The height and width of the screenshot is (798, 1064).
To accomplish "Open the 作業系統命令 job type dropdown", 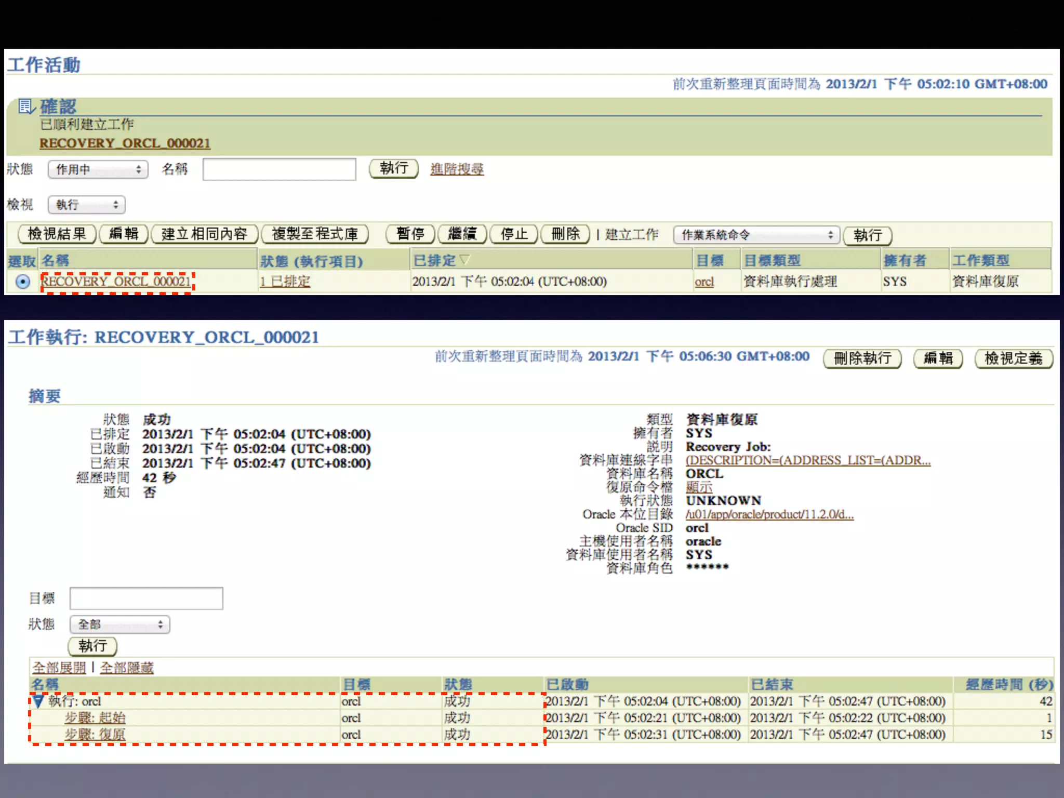I will [x=756, y=235].
